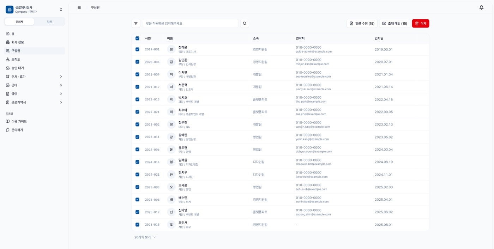Viewport: 494px width, 249px height.
Task: Open 문의하기 in the sidebar
Action: point(35,130)
